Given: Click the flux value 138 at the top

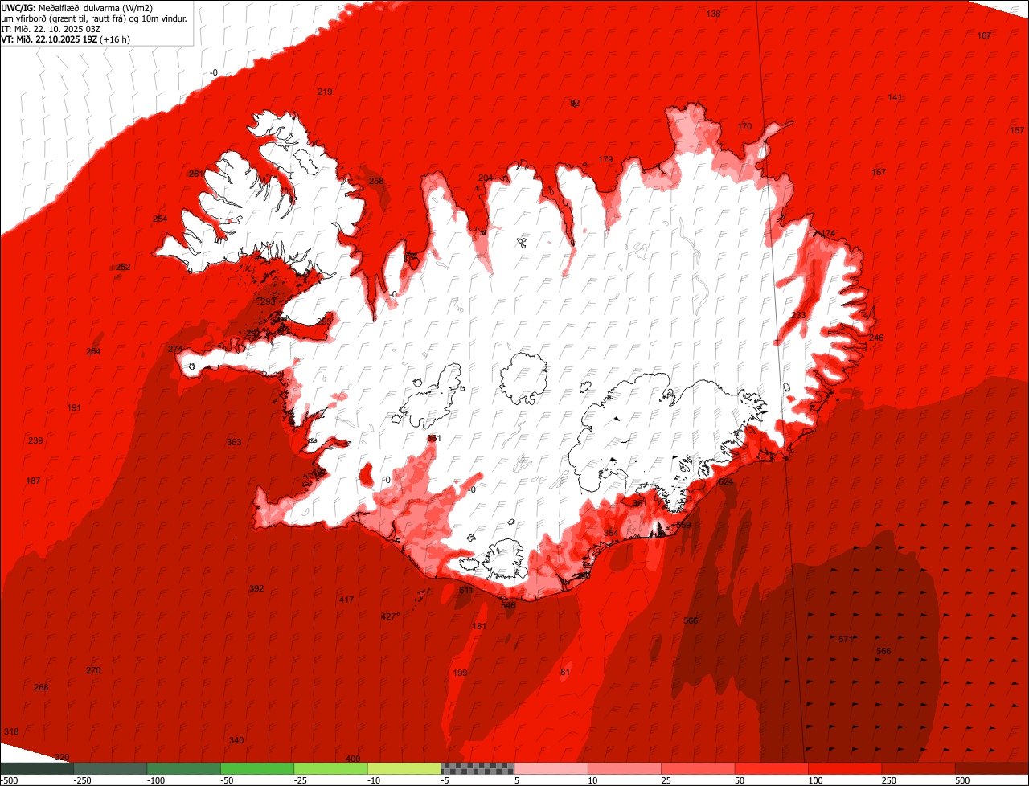Looking at the screenshot, I should point(713,14).
